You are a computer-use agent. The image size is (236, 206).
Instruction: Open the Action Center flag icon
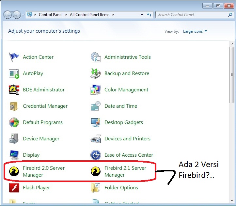pyautogui.click(x=14, y=57)
